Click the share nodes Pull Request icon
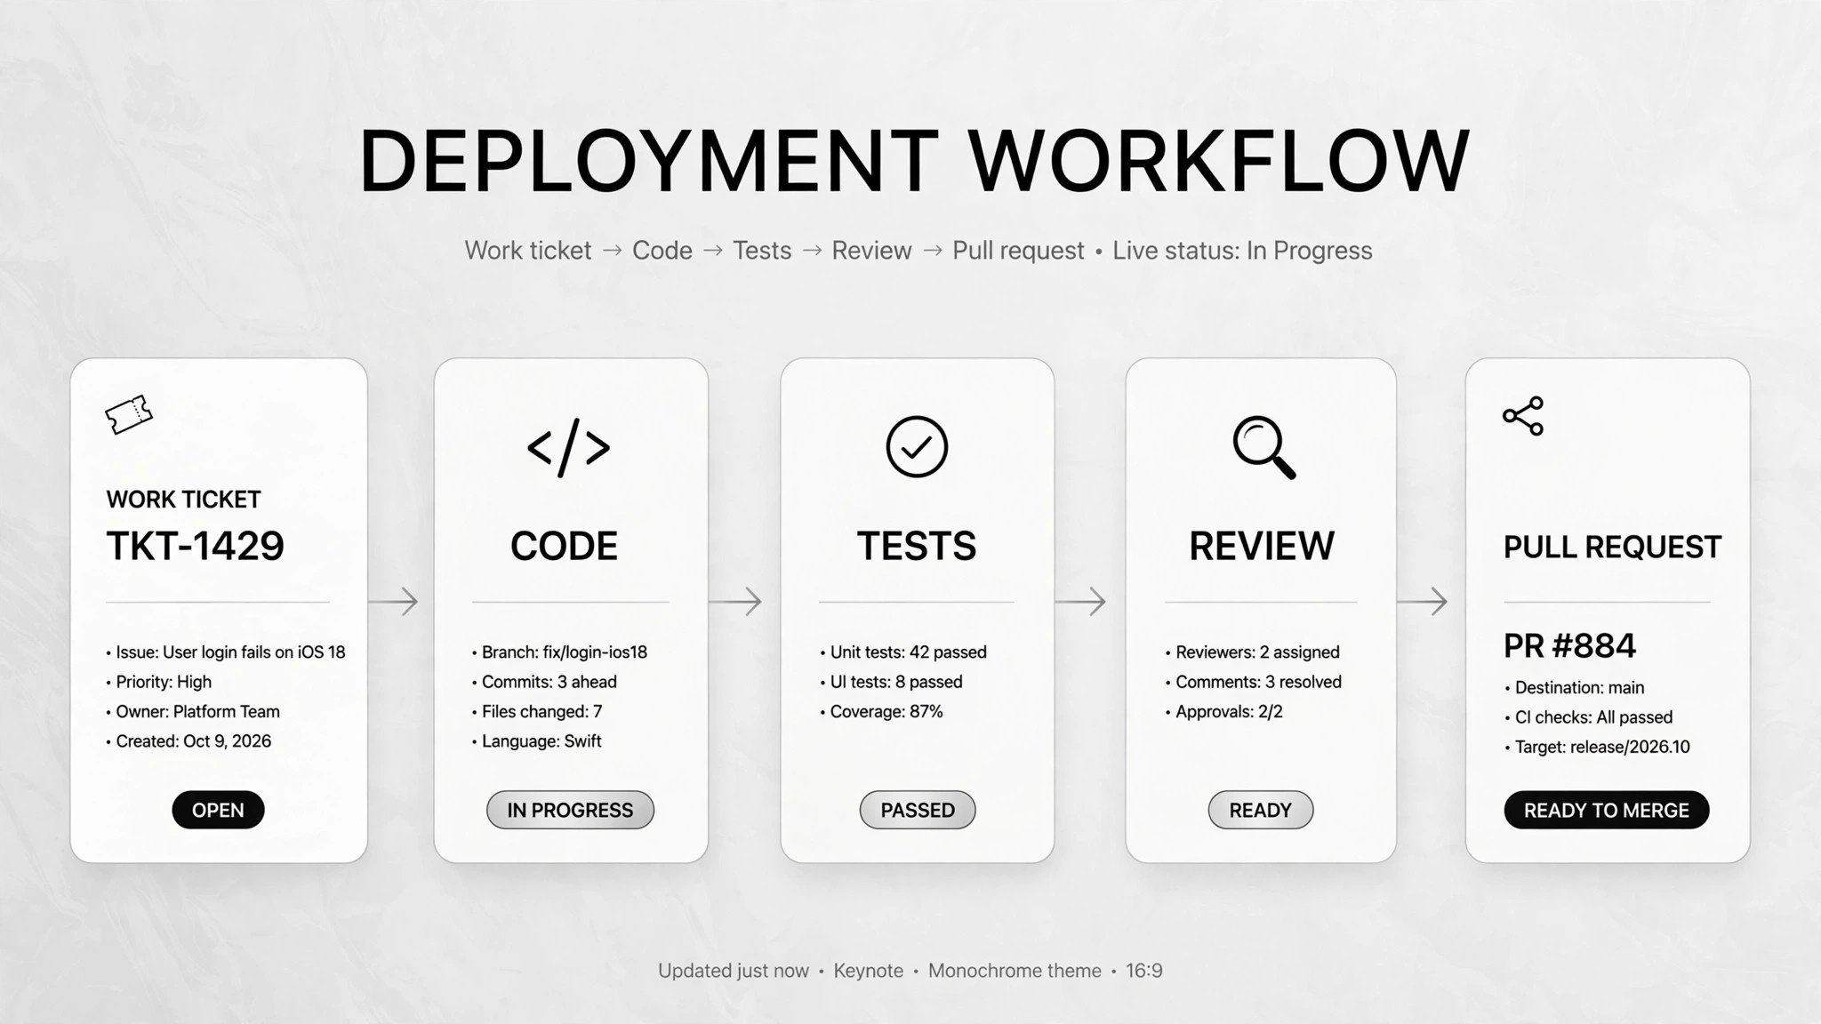Image resolution: width=1821 pixels, height=1024 pixels. pos(1523,416)
